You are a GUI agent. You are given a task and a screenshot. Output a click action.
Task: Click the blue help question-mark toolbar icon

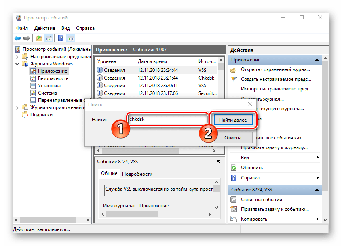pos(61,38)
